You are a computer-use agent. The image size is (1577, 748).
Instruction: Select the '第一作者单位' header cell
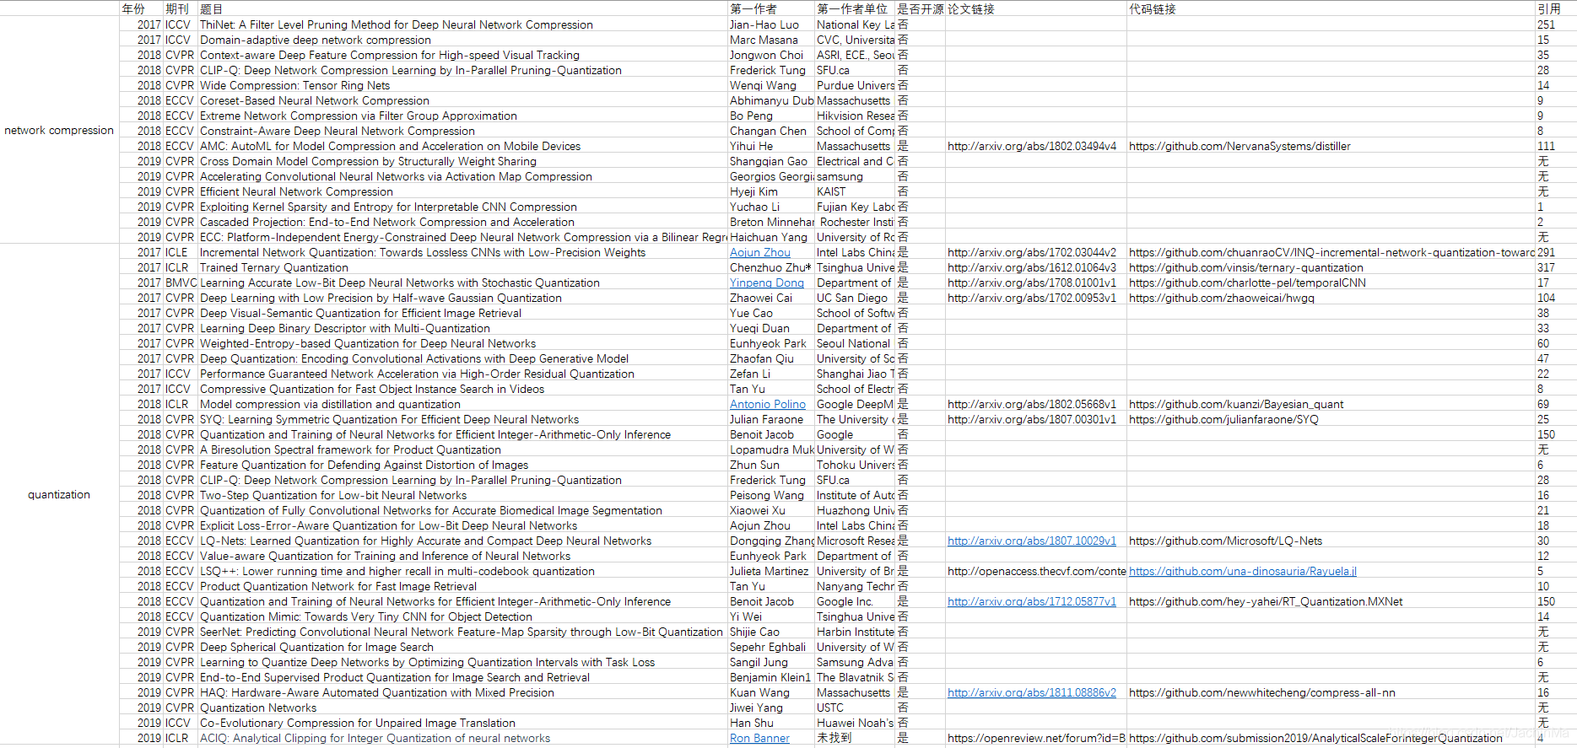[x=854, y=8]
